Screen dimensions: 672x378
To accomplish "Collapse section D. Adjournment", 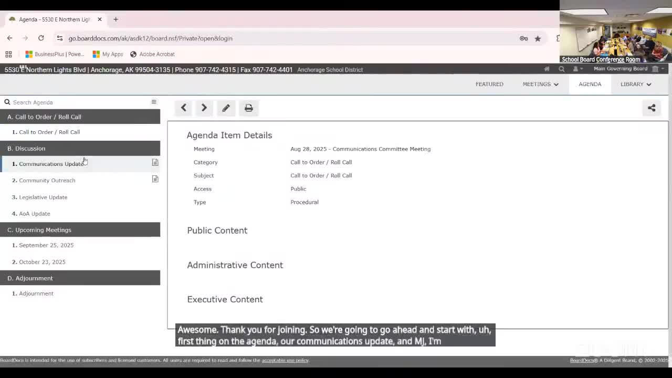I will [x=80, y=278].
